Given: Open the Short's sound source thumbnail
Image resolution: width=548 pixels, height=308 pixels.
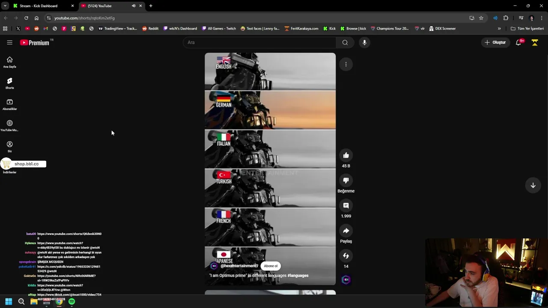Looking at the screenshot, I should pos(346,280).
